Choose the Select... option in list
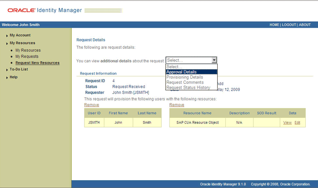318x188 pixels. (x=191, y=66)
